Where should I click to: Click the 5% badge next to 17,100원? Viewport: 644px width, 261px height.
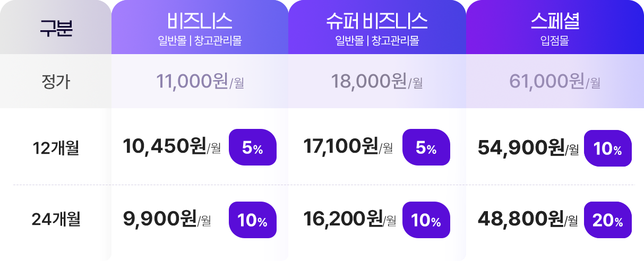click(426, 147)
